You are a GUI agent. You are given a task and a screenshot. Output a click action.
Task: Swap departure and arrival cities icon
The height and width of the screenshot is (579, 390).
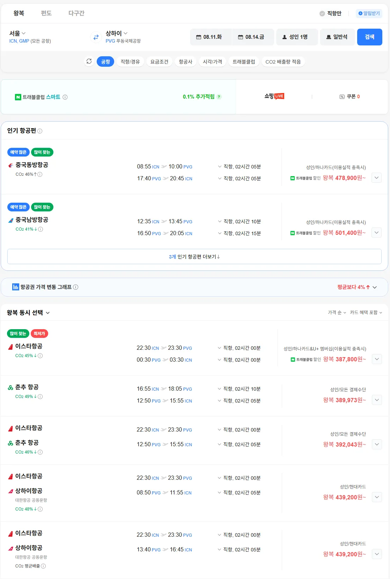(x=96, y=37)
